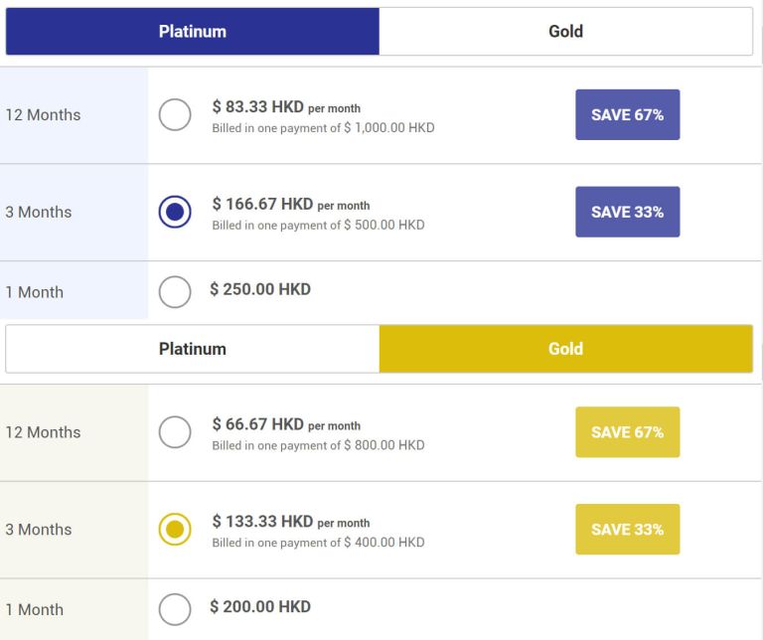
Task: Click the 12 Months label on blue background
Action: tap(43, 115)
